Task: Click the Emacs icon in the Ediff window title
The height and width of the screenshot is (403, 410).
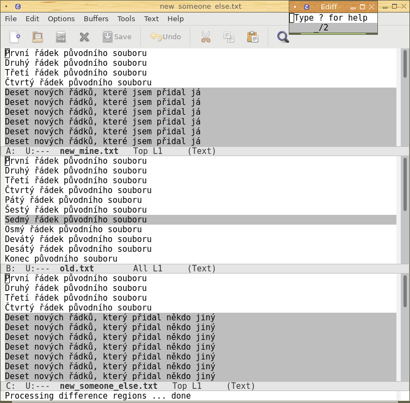Action: coord(307,7)
